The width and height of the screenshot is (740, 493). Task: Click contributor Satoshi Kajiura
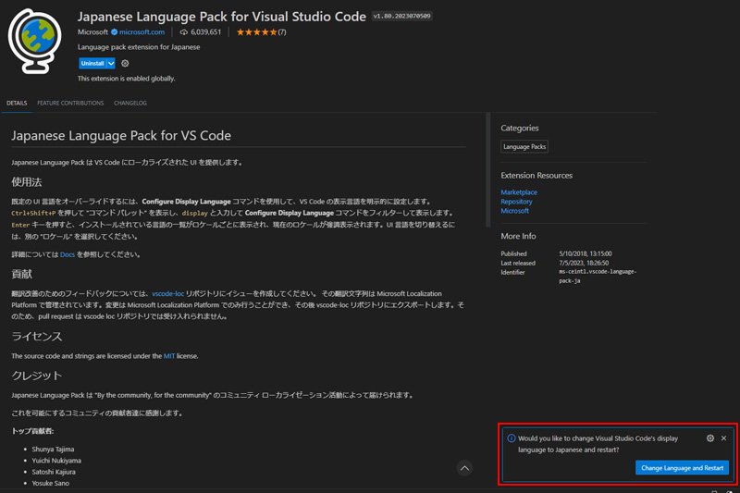(54, 472)
